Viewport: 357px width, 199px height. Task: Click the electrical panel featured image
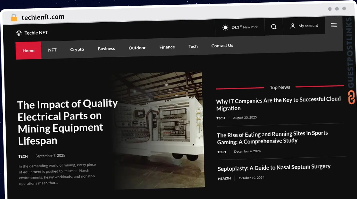click(x=159, y=130)
